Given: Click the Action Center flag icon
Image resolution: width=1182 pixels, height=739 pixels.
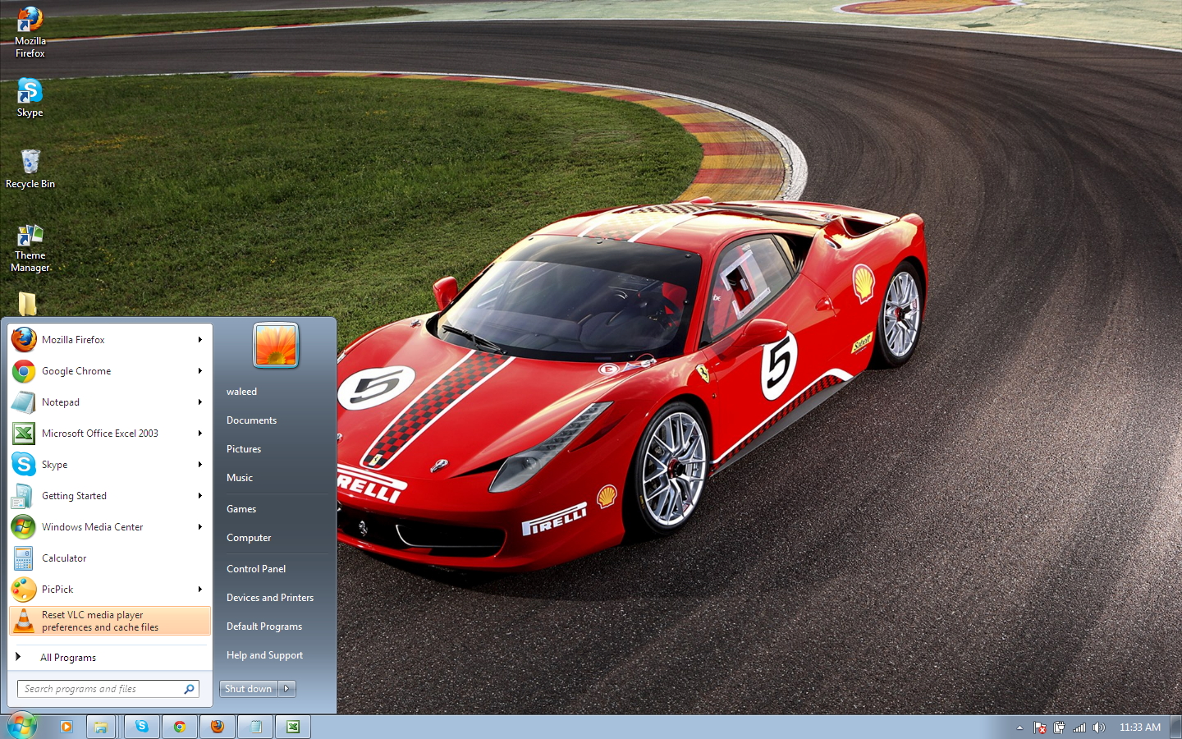Looking at the screenshot, I should coord(1040,728).
